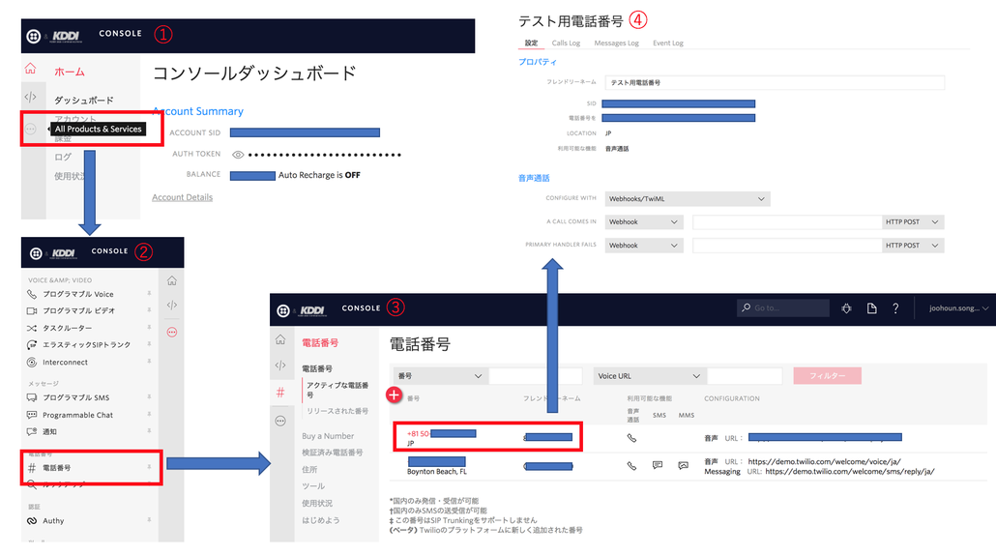This screenshot has height=555, width=996.
Task: Select ログ in the home sidebar
Action: pyautogui.click(x=63, y=157)
